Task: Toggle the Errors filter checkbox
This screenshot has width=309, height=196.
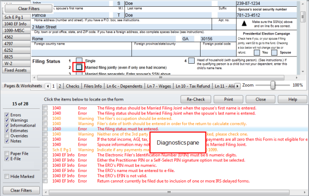Action: (x=7, y=115)
